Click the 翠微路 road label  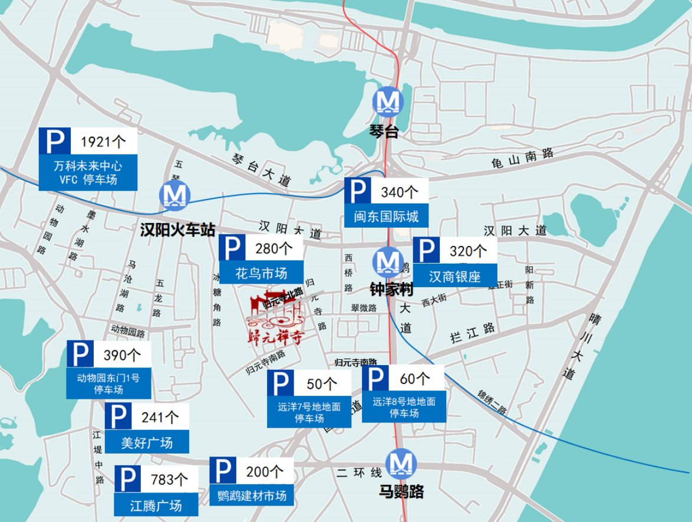pos(364,308)
